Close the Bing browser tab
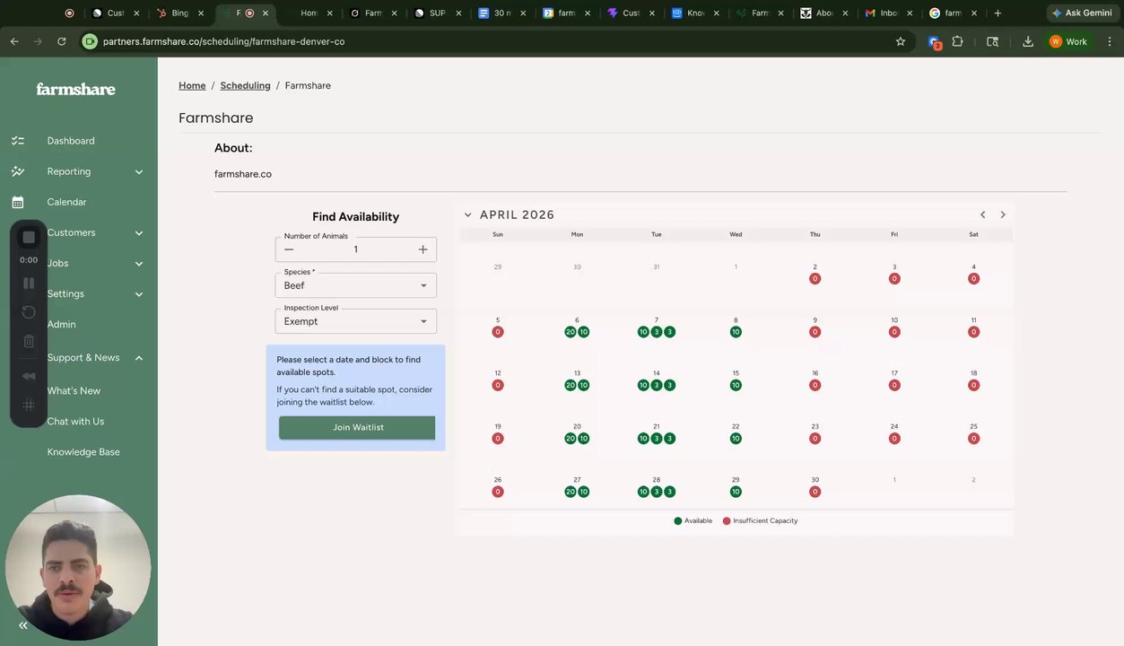 (201, 13)
